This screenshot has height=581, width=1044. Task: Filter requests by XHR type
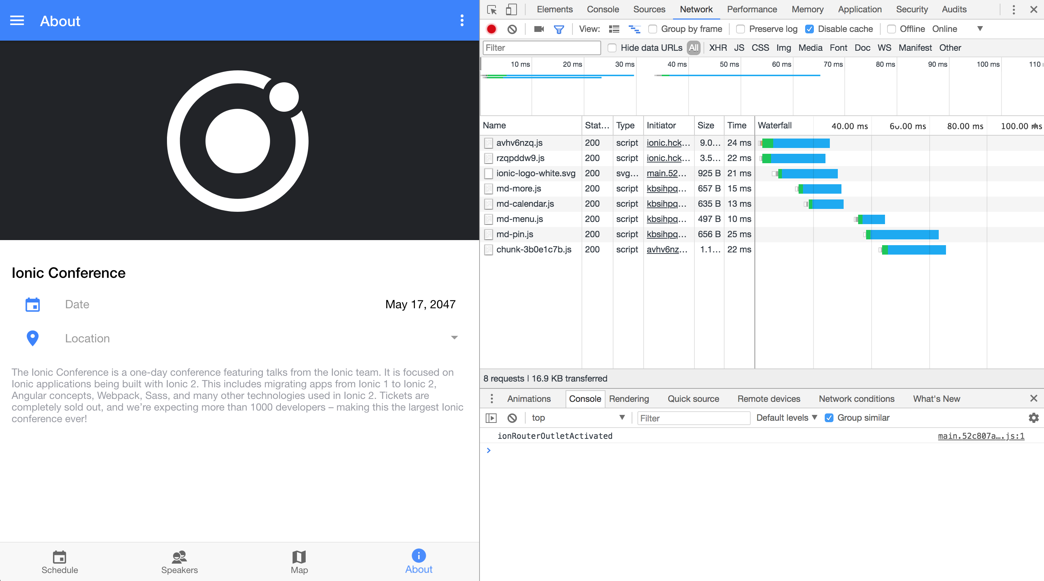coord(718,48)
